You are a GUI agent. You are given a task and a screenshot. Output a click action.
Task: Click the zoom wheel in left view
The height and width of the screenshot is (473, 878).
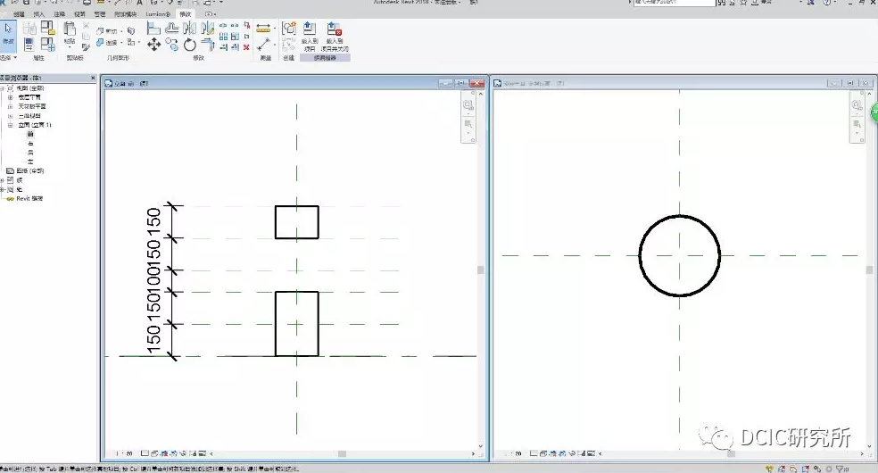[468, 104]
